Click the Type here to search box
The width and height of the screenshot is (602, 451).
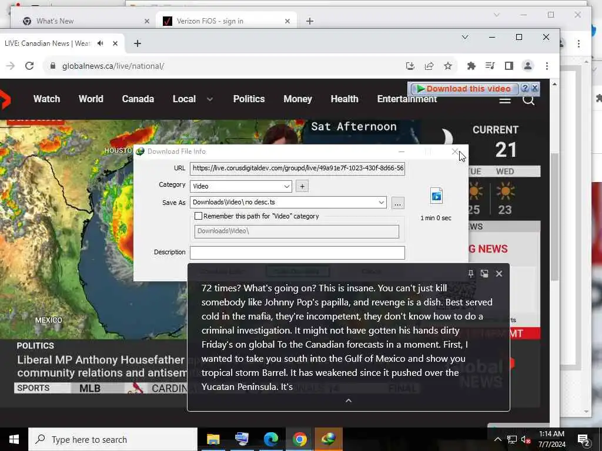click(113, 439)
